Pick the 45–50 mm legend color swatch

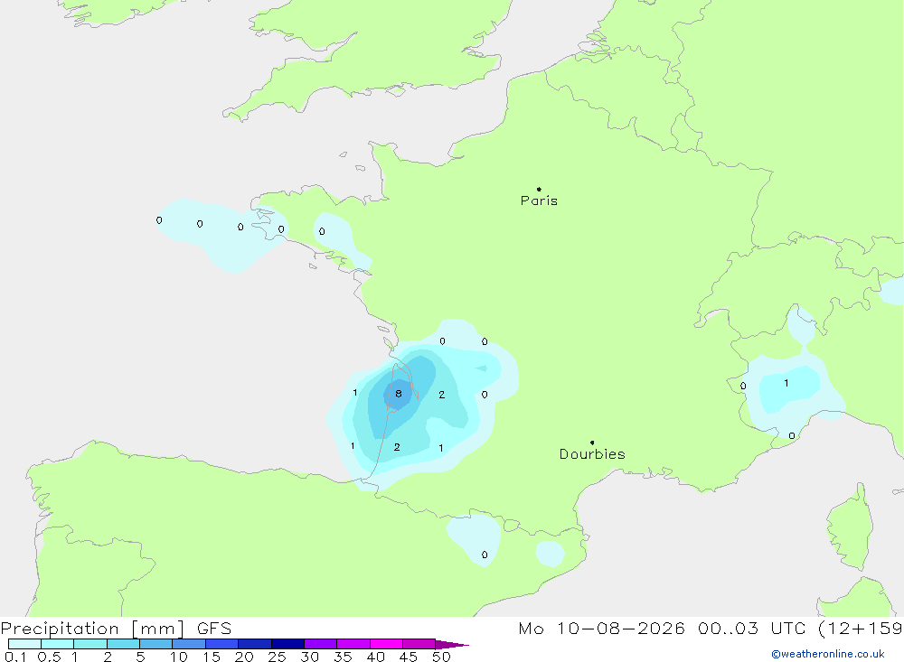419,644
